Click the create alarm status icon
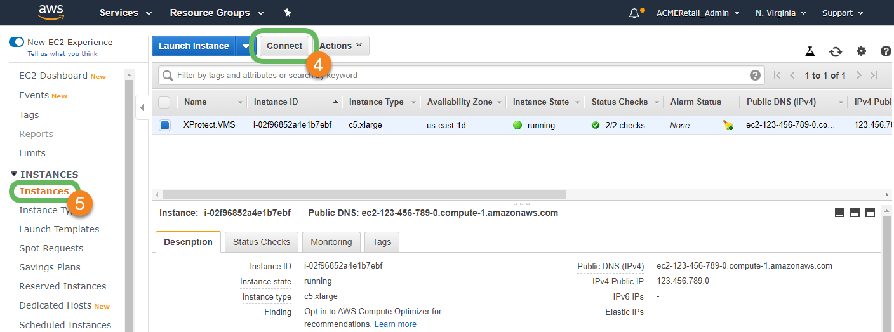Screen dimensions: 894x332 click(728, 126)
